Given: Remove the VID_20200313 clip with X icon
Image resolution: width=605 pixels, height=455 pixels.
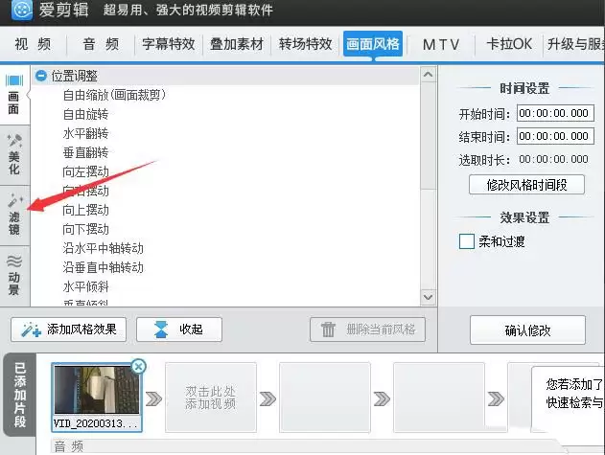Looking at the screenshot, I should point(138,366).
